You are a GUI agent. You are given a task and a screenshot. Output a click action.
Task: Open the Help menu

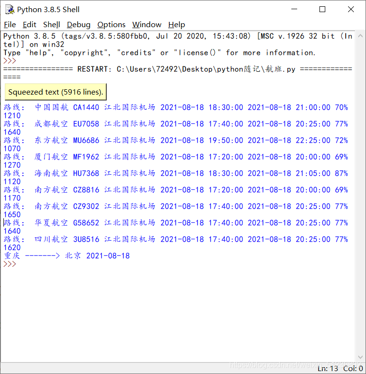point(176,25)
